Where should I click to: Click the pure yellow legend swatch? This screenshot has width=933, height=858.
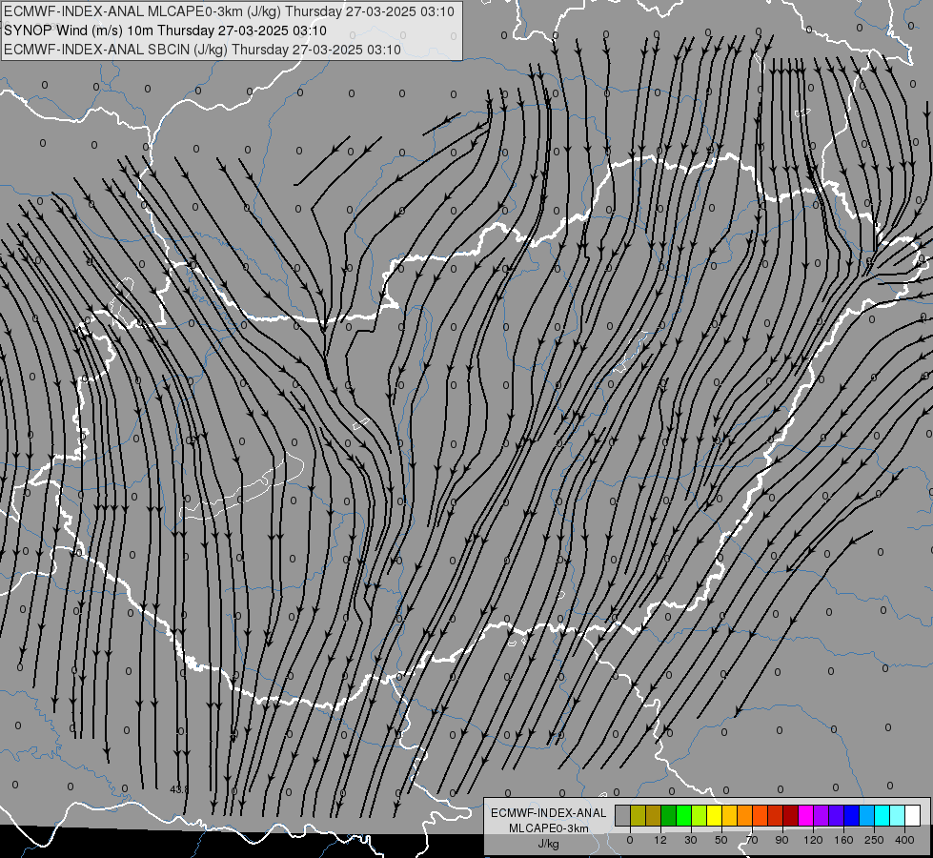click(x=715, y=815)
